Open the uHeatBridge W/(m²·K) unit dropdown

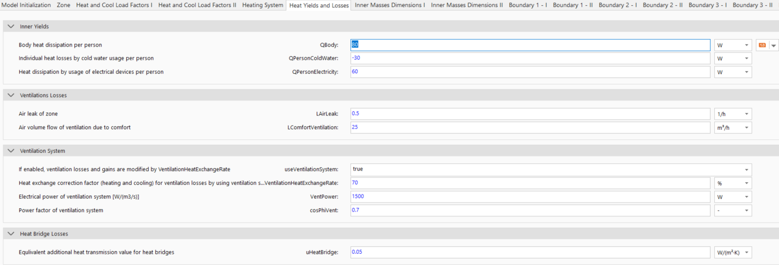click(x=733, y=252)
